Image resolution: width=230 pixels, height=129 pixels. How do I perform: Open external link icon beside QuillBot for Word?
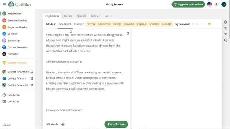32,78
